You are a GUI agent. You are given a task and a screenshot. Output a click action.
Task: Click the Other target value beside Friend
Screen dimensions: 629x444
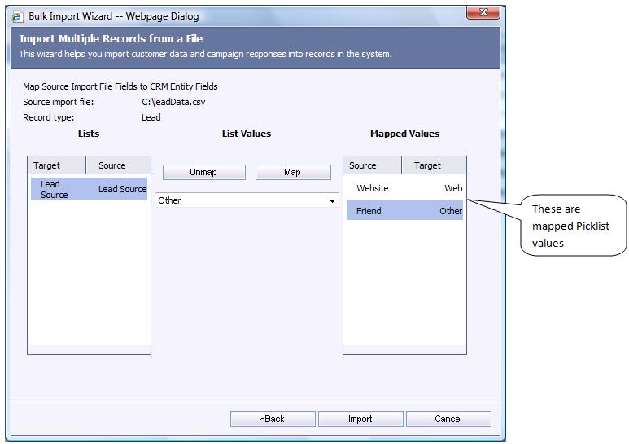tap(451, 211)
